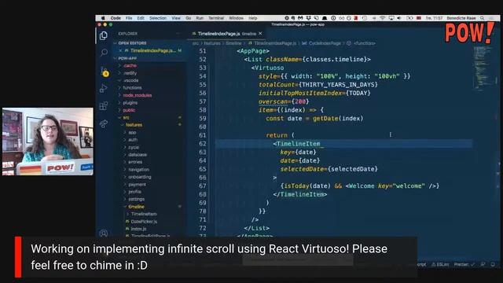Viewport: 503px width, 283px height.
Task: Select the onboarding folder in the tree
Action: coord(140,177)
